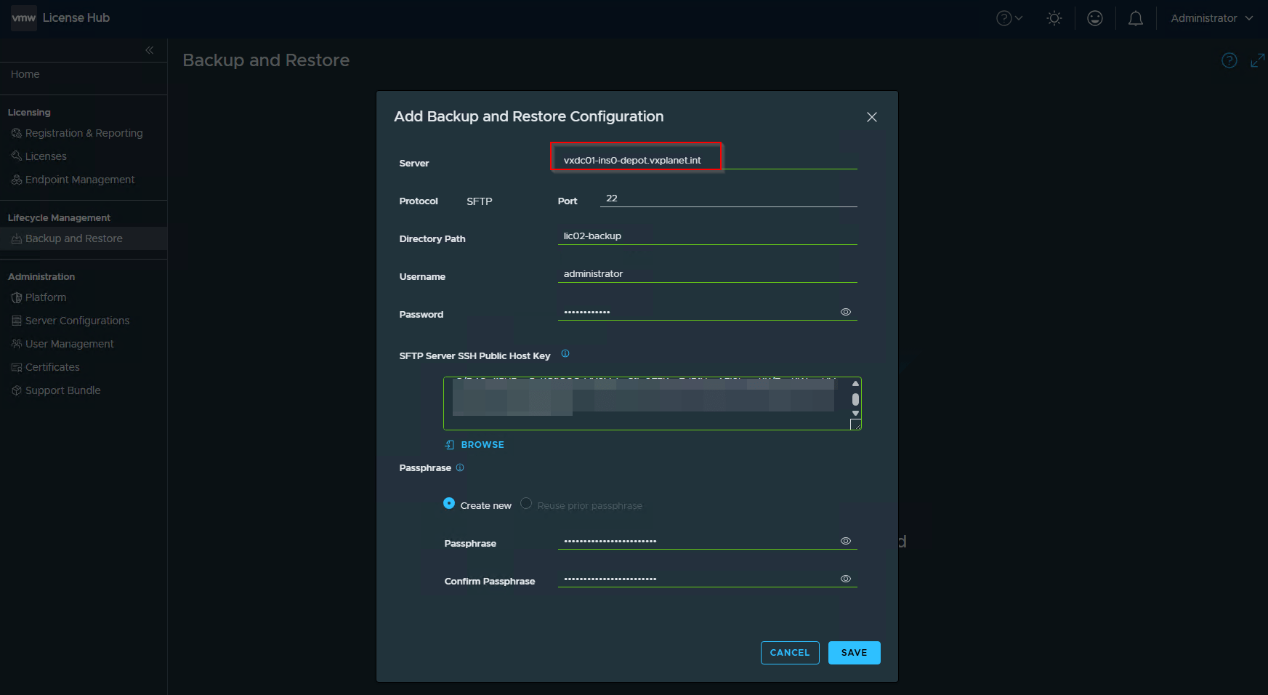Click the Port number field
Image resolution: width=1268 pixels, height=695 pixels.
(728, 198)
